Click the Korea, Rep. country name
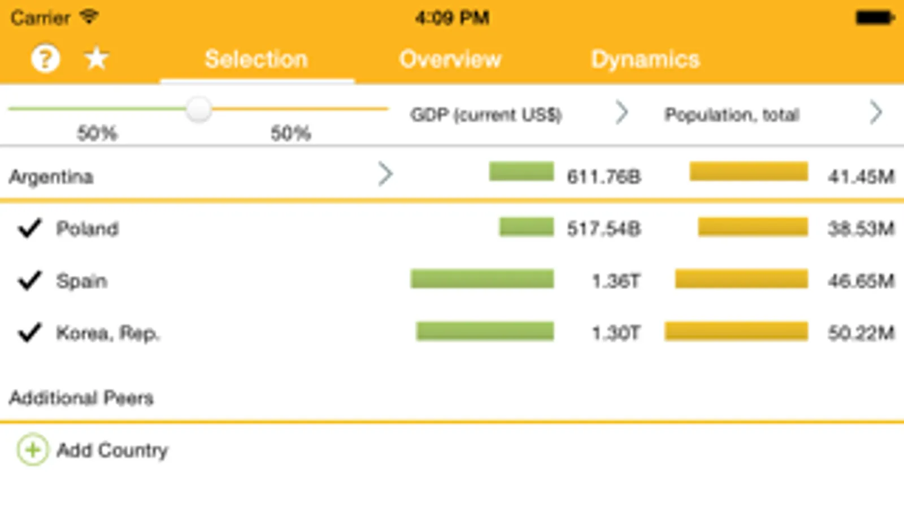 coord(108,333)
